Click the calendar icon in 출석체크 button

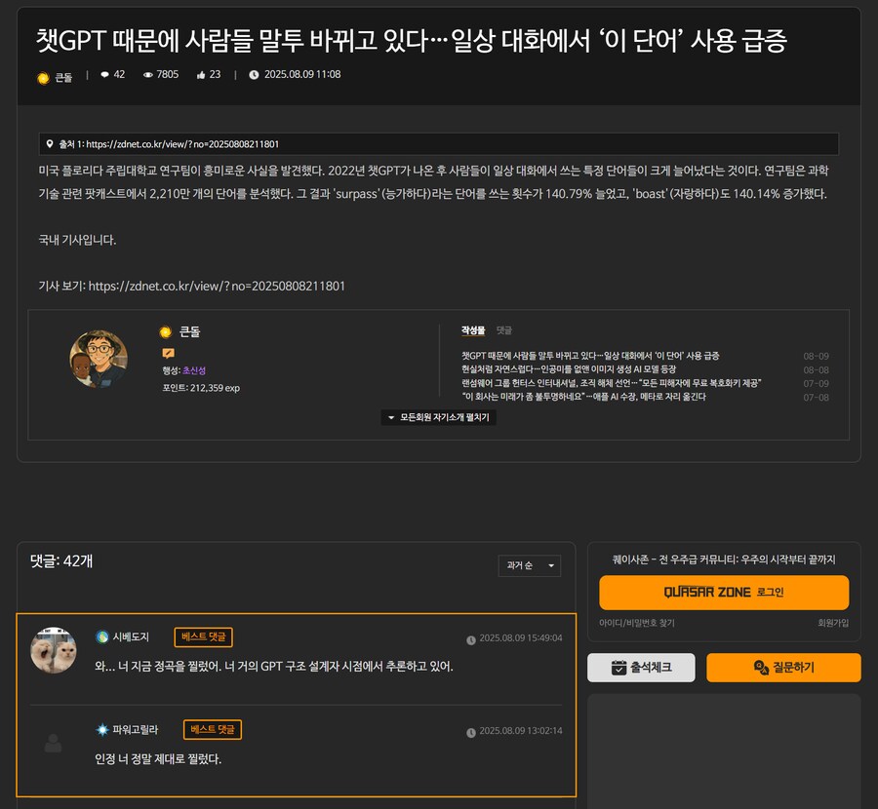[619, 668]
